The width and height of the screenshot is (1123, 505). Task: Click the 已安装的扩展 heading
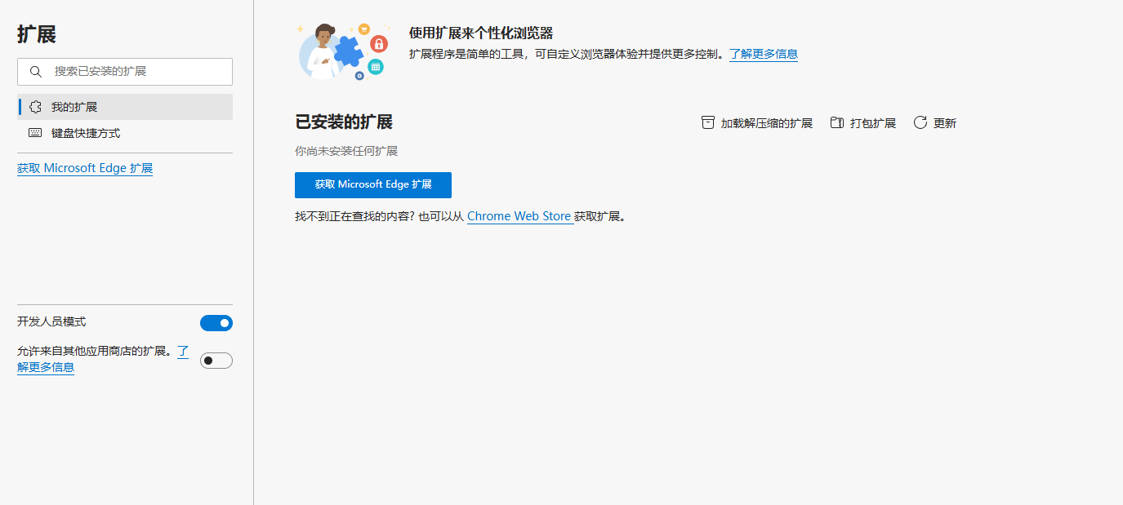[x=344, y=122]
